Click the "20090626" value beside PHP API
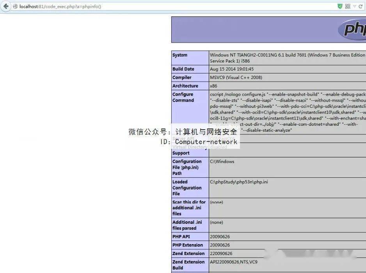The image size is (366, 273). tap(220, 237)
